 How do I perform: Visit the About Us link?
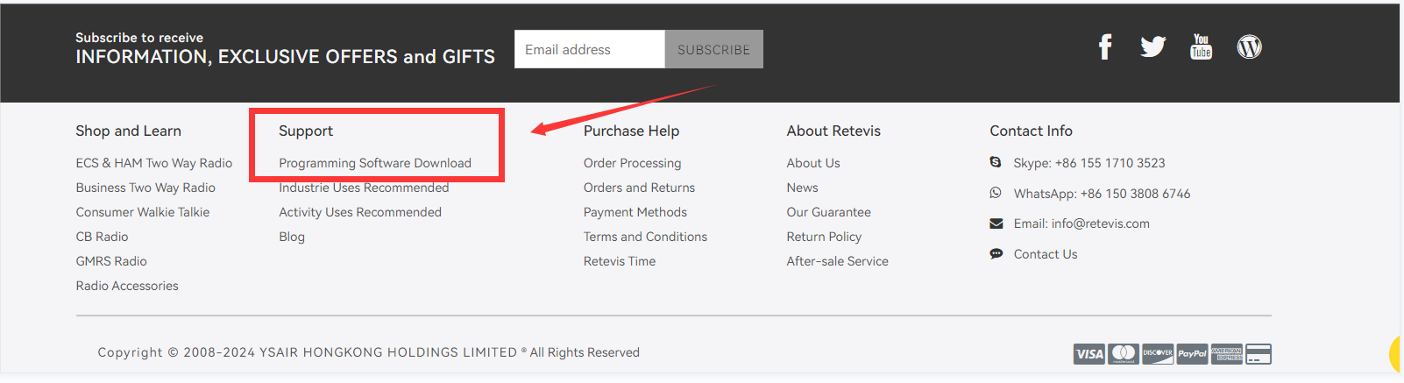(x=813, y=163)
